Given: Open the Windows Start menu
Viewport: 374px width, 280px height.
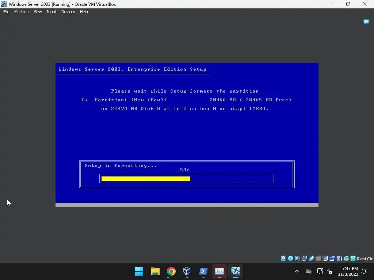Looking at the screenshot, I should pyautogui.click(x=139, y=271).
